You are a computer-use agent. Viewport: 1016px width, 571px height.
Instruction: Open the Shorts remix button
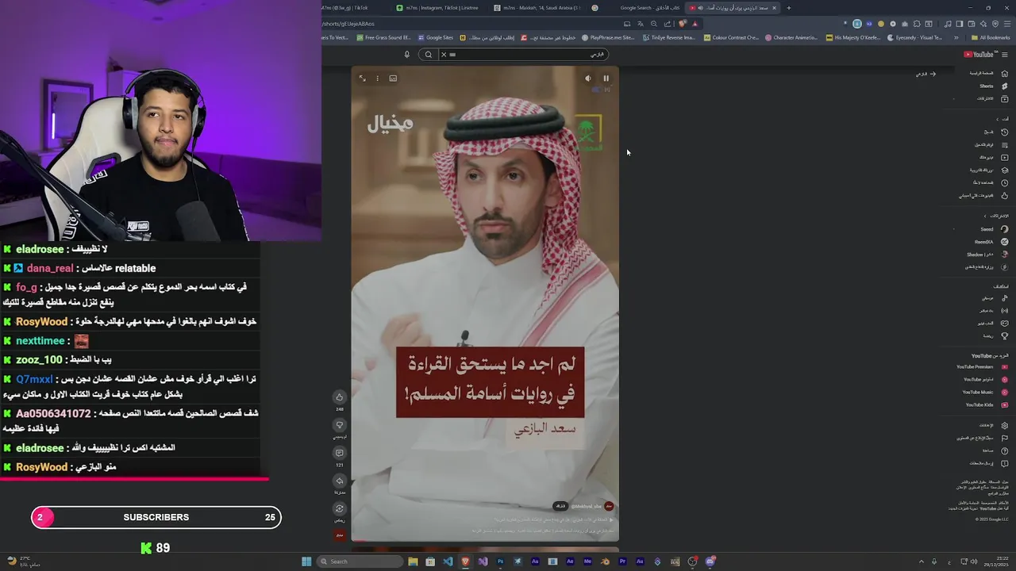click(340, 508)
